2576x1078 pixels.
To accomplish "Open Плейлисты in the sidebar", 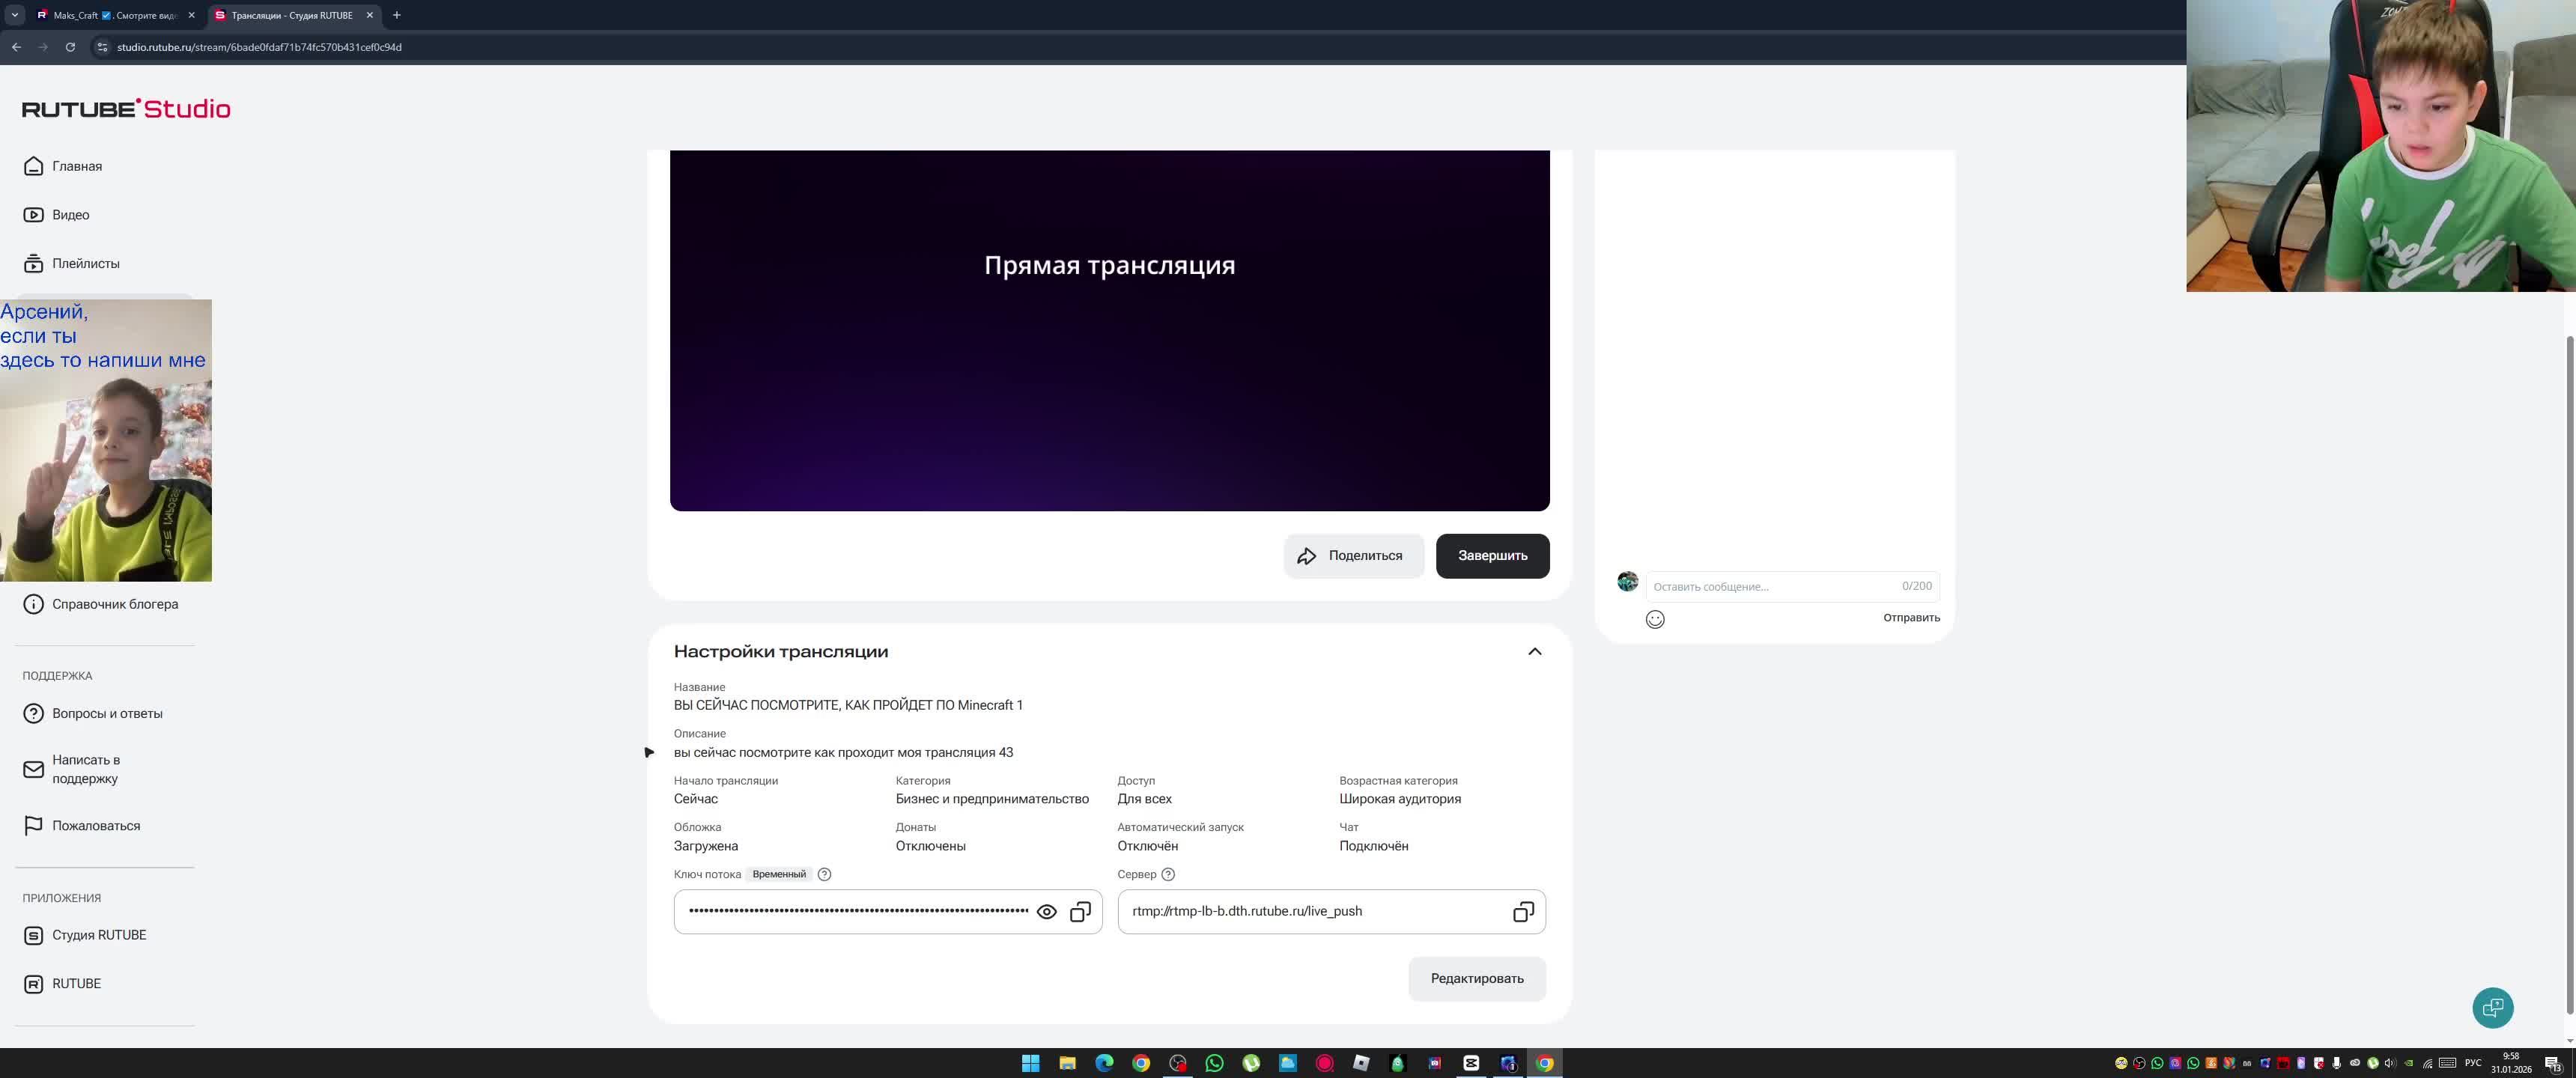I will coord(85,264).
